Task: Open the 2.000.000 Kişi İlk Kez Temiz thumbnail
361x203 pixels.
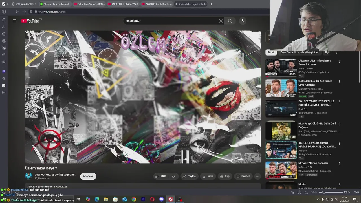Action: coord(281,88)
